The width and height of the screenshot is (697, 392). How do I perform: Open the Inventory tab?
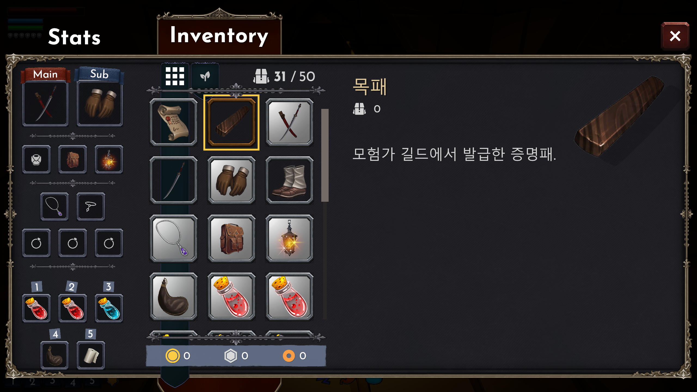click(219, 35)
